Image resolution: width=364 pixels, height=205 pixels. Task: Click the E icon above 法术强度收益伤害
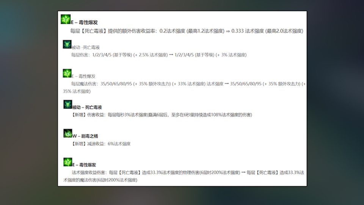(x=68, y=162)
